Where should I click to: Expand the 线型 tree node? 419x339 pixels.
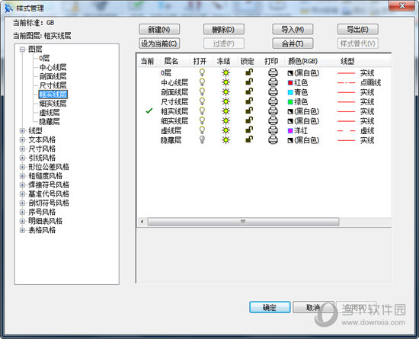point(22,130)
